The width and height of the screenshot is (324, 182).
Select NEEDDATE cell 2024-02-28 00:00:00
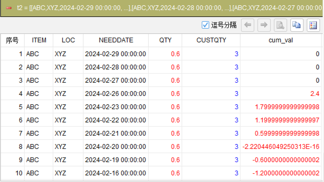coord(116,67)
